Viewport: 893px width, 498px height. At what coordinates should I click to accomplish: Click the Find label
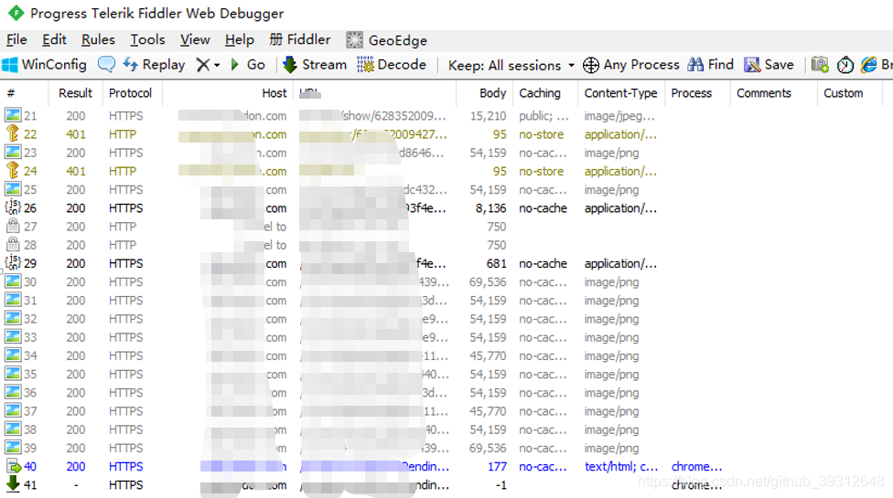point(720,65)
